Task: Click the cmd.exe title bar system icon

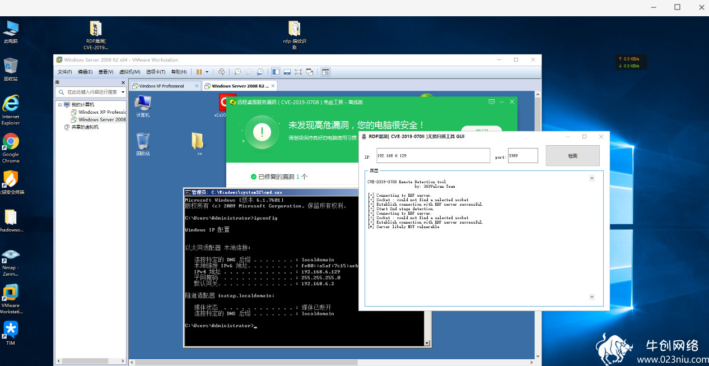Action: 188,192
